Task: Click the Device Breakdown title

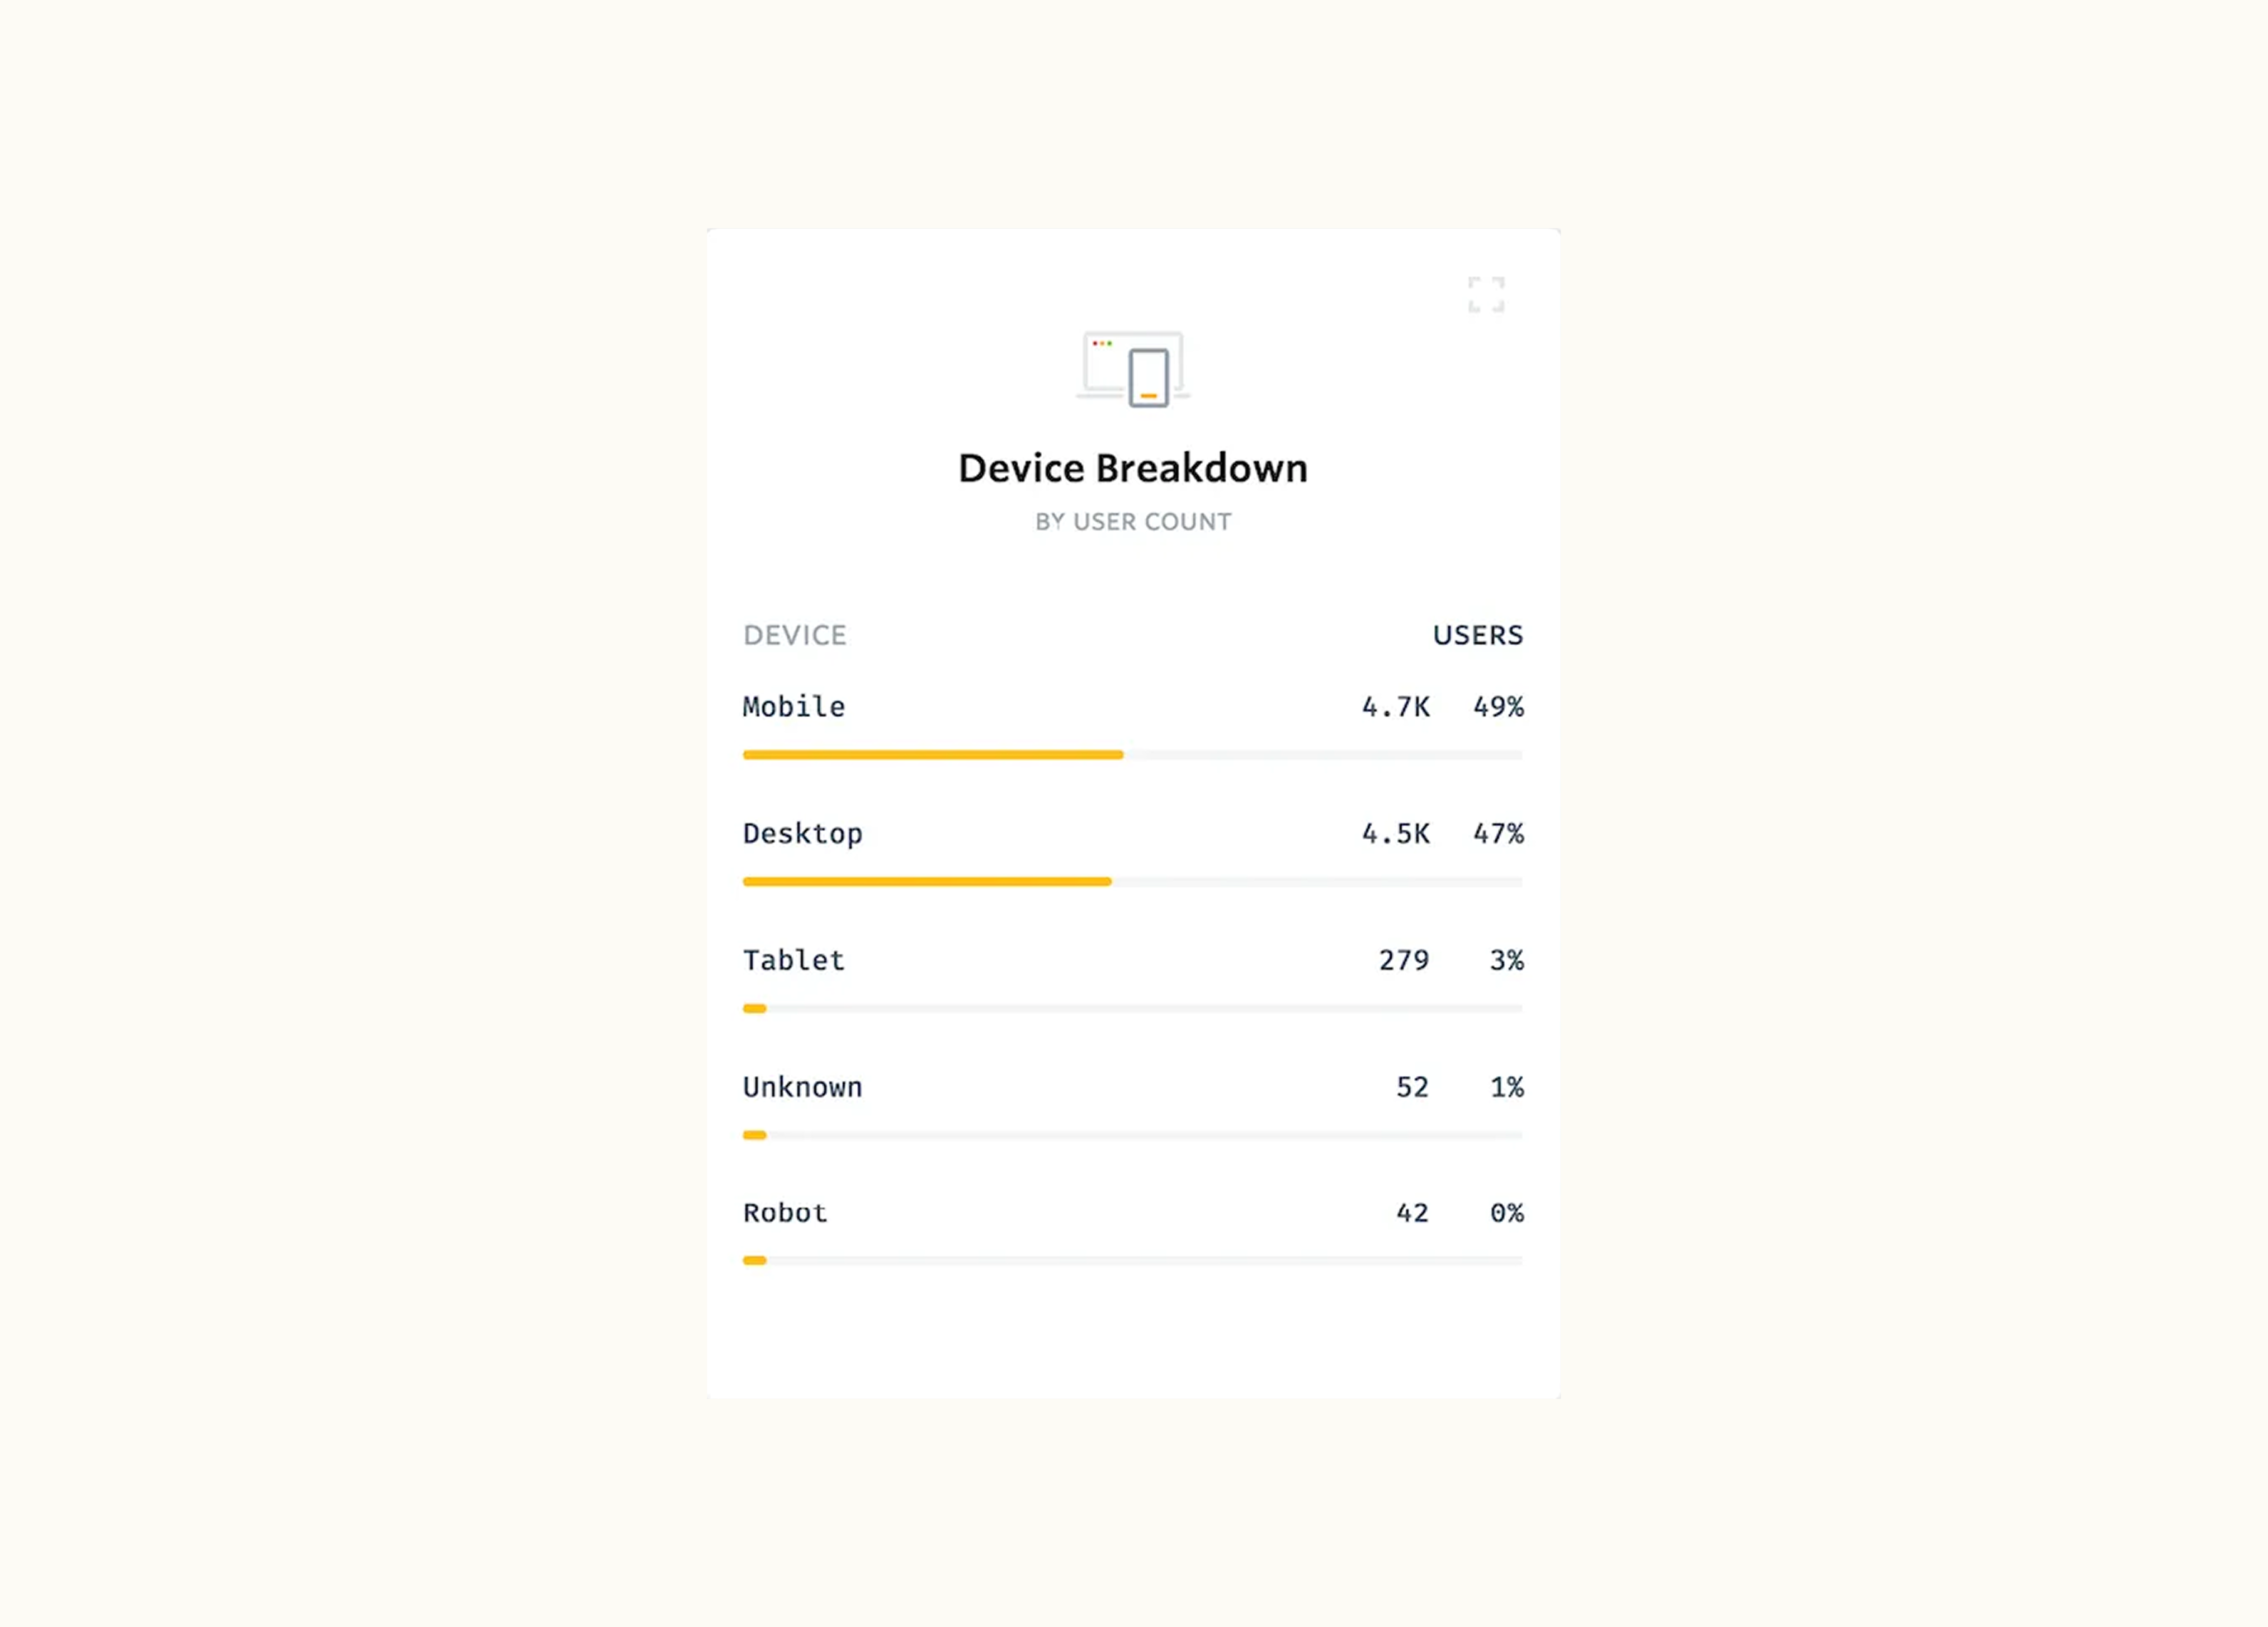Action: (1133, 468)
